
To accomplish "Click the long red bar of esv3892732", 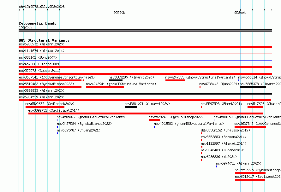I will 146,113.
